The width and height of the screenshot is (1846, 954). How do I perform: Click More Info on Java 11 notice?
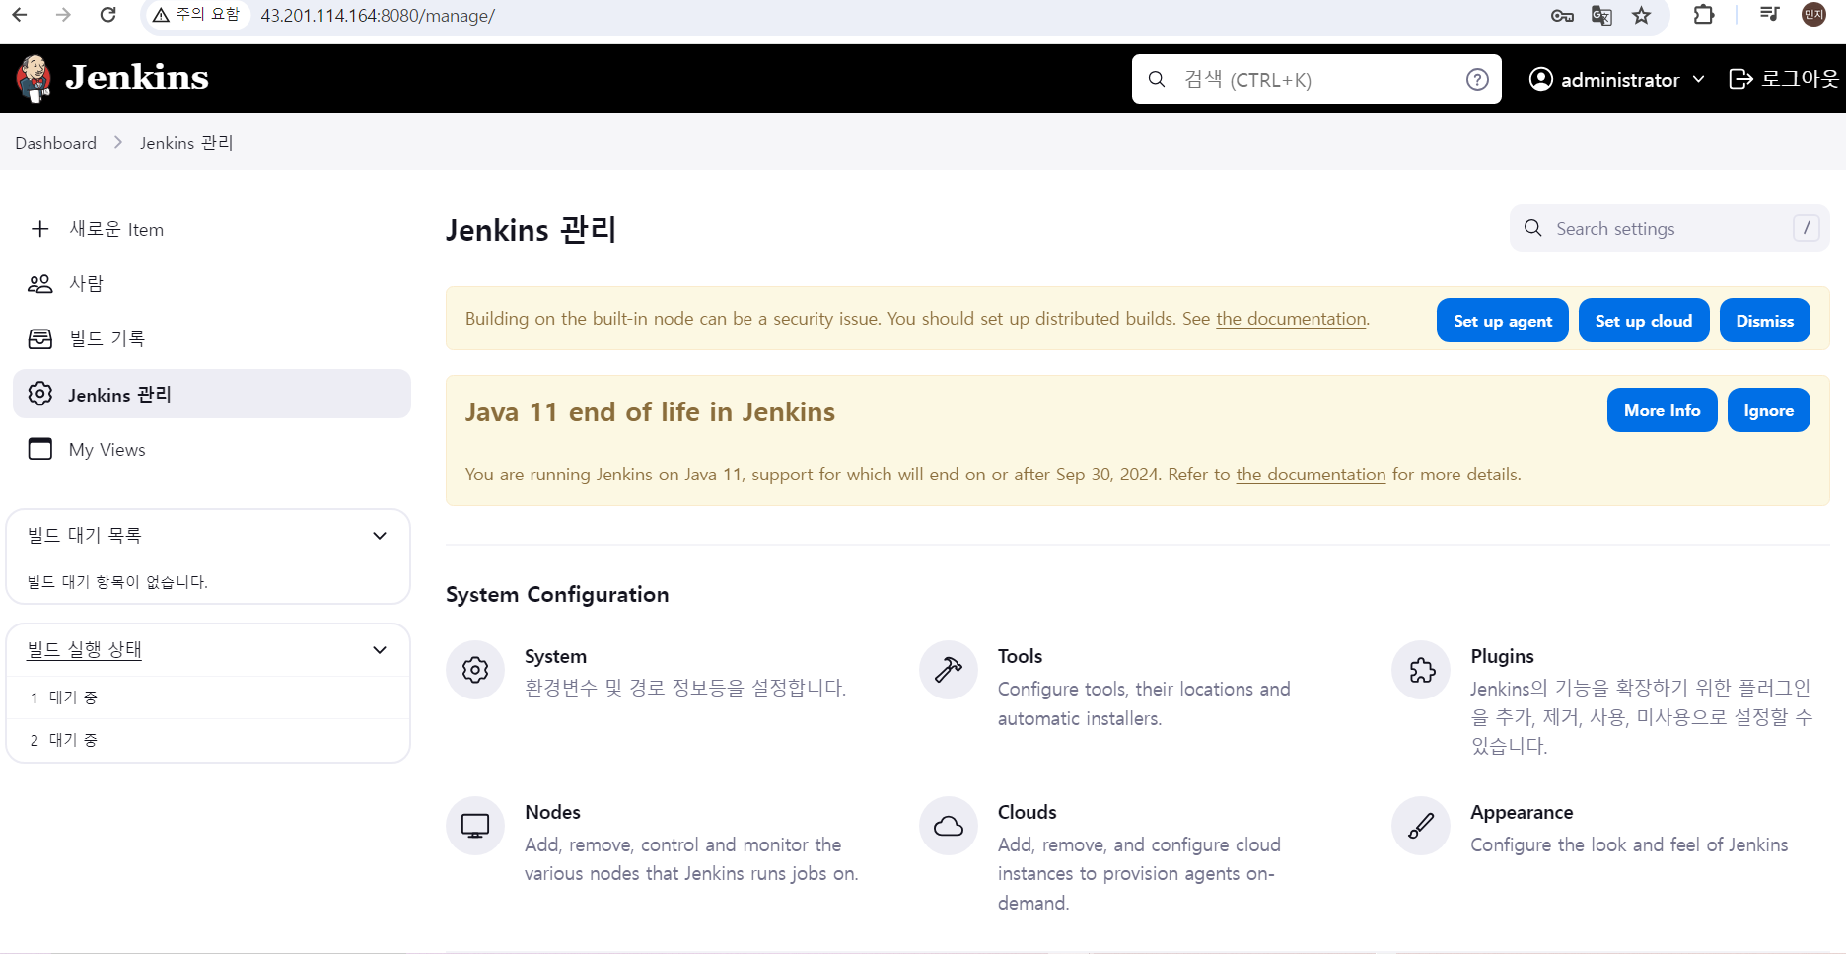[1663, 410]
